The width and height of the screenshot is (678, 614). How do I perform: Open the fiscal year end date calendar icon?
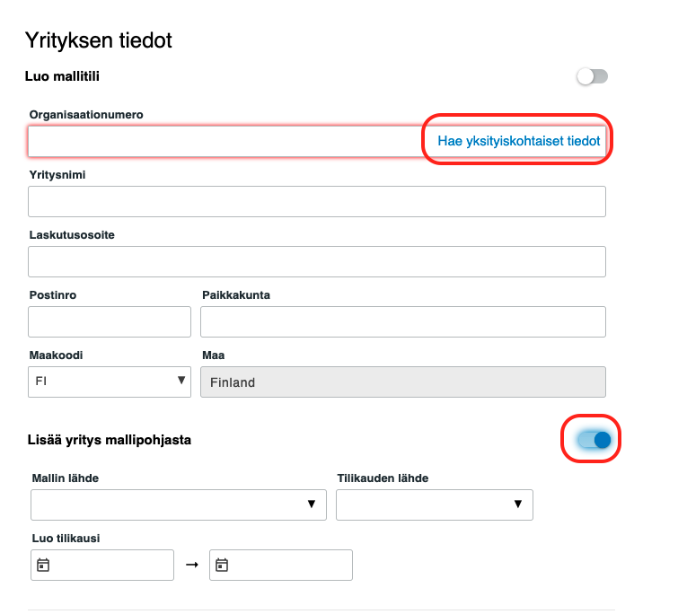(222, 566)
